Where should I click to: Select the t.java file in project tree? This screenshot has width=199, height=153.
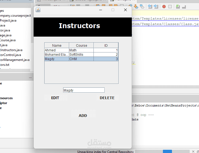click(x=4, y=45)
